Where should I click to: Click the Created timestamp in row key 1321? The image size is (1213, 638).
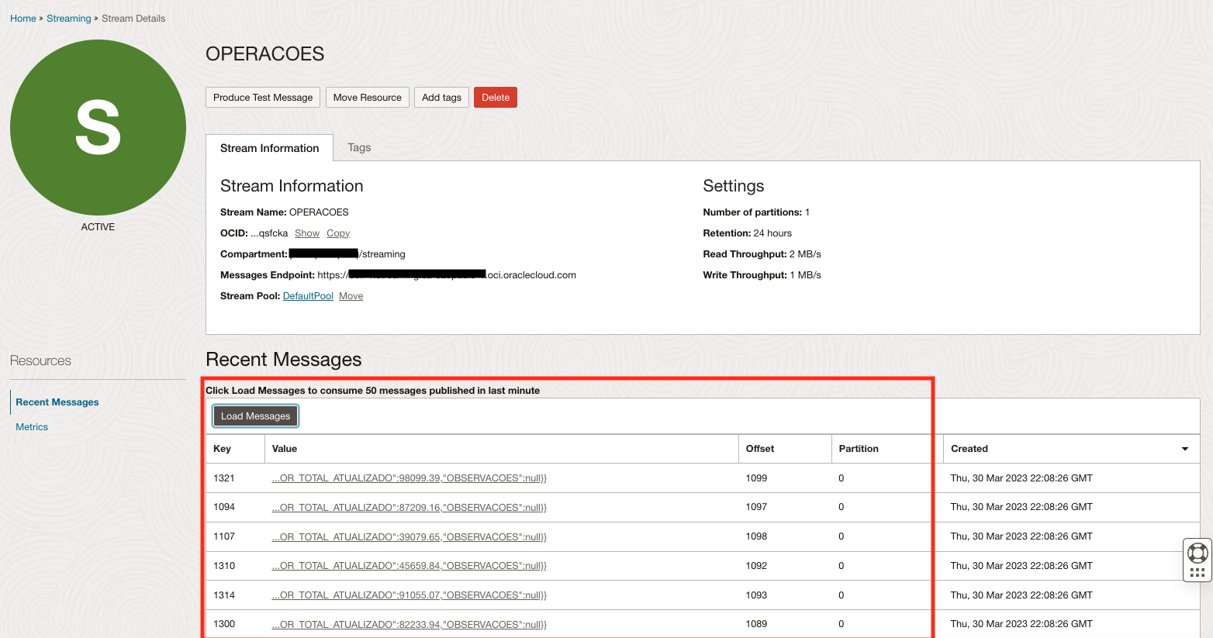[1021, 478]
